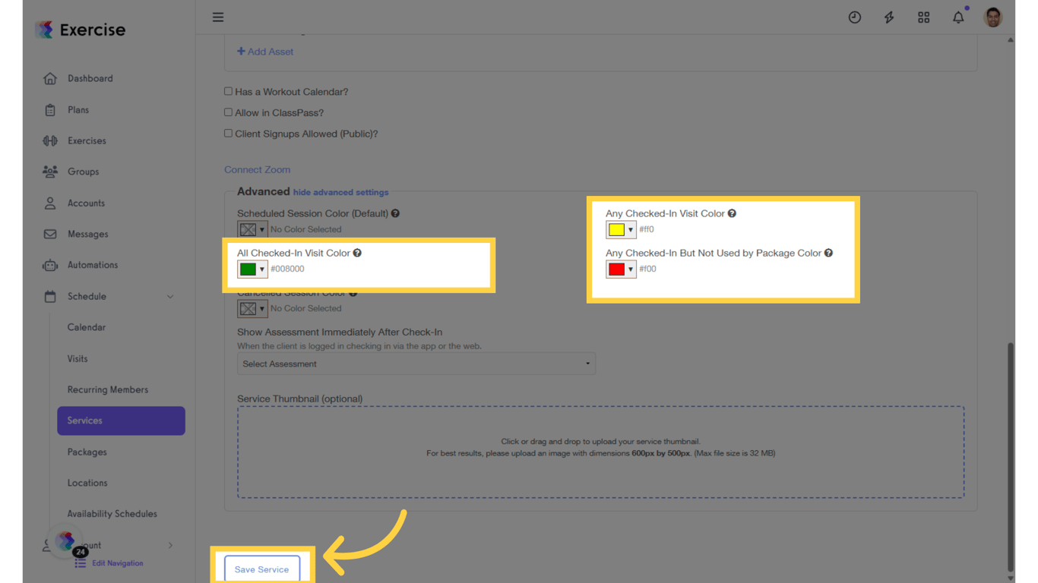The image size is (1038, 583).
Task: Open the user profile avatar
Action: click(993, 17)
